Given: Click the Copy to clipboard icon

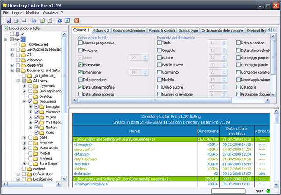Looking at the screenshot, I should (32, 21).
